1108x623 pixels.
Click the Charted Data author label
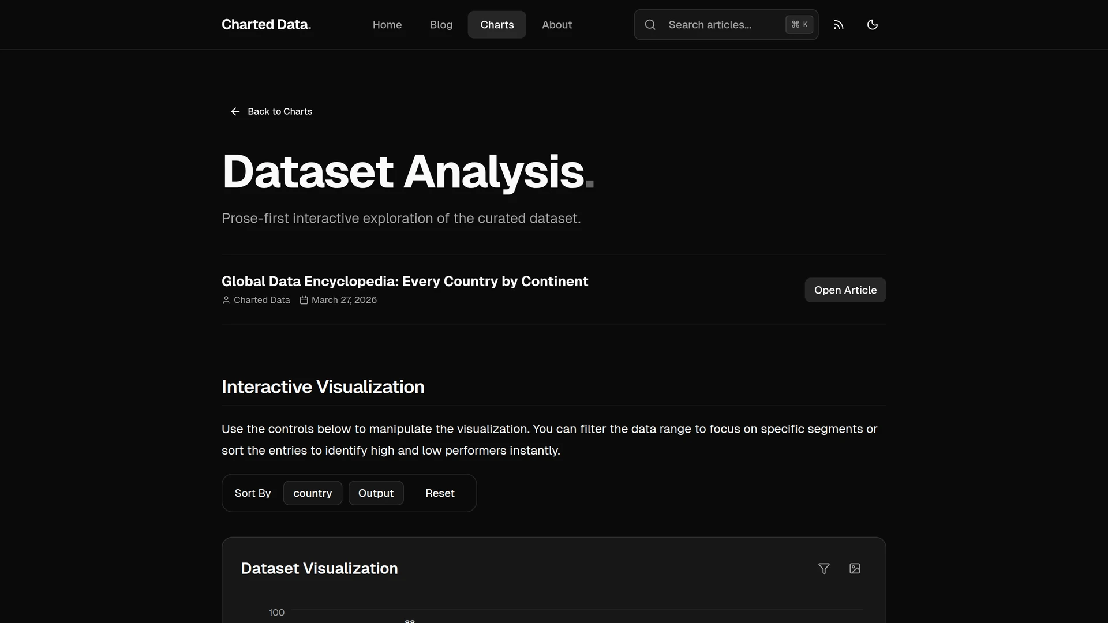pos(261,300)
